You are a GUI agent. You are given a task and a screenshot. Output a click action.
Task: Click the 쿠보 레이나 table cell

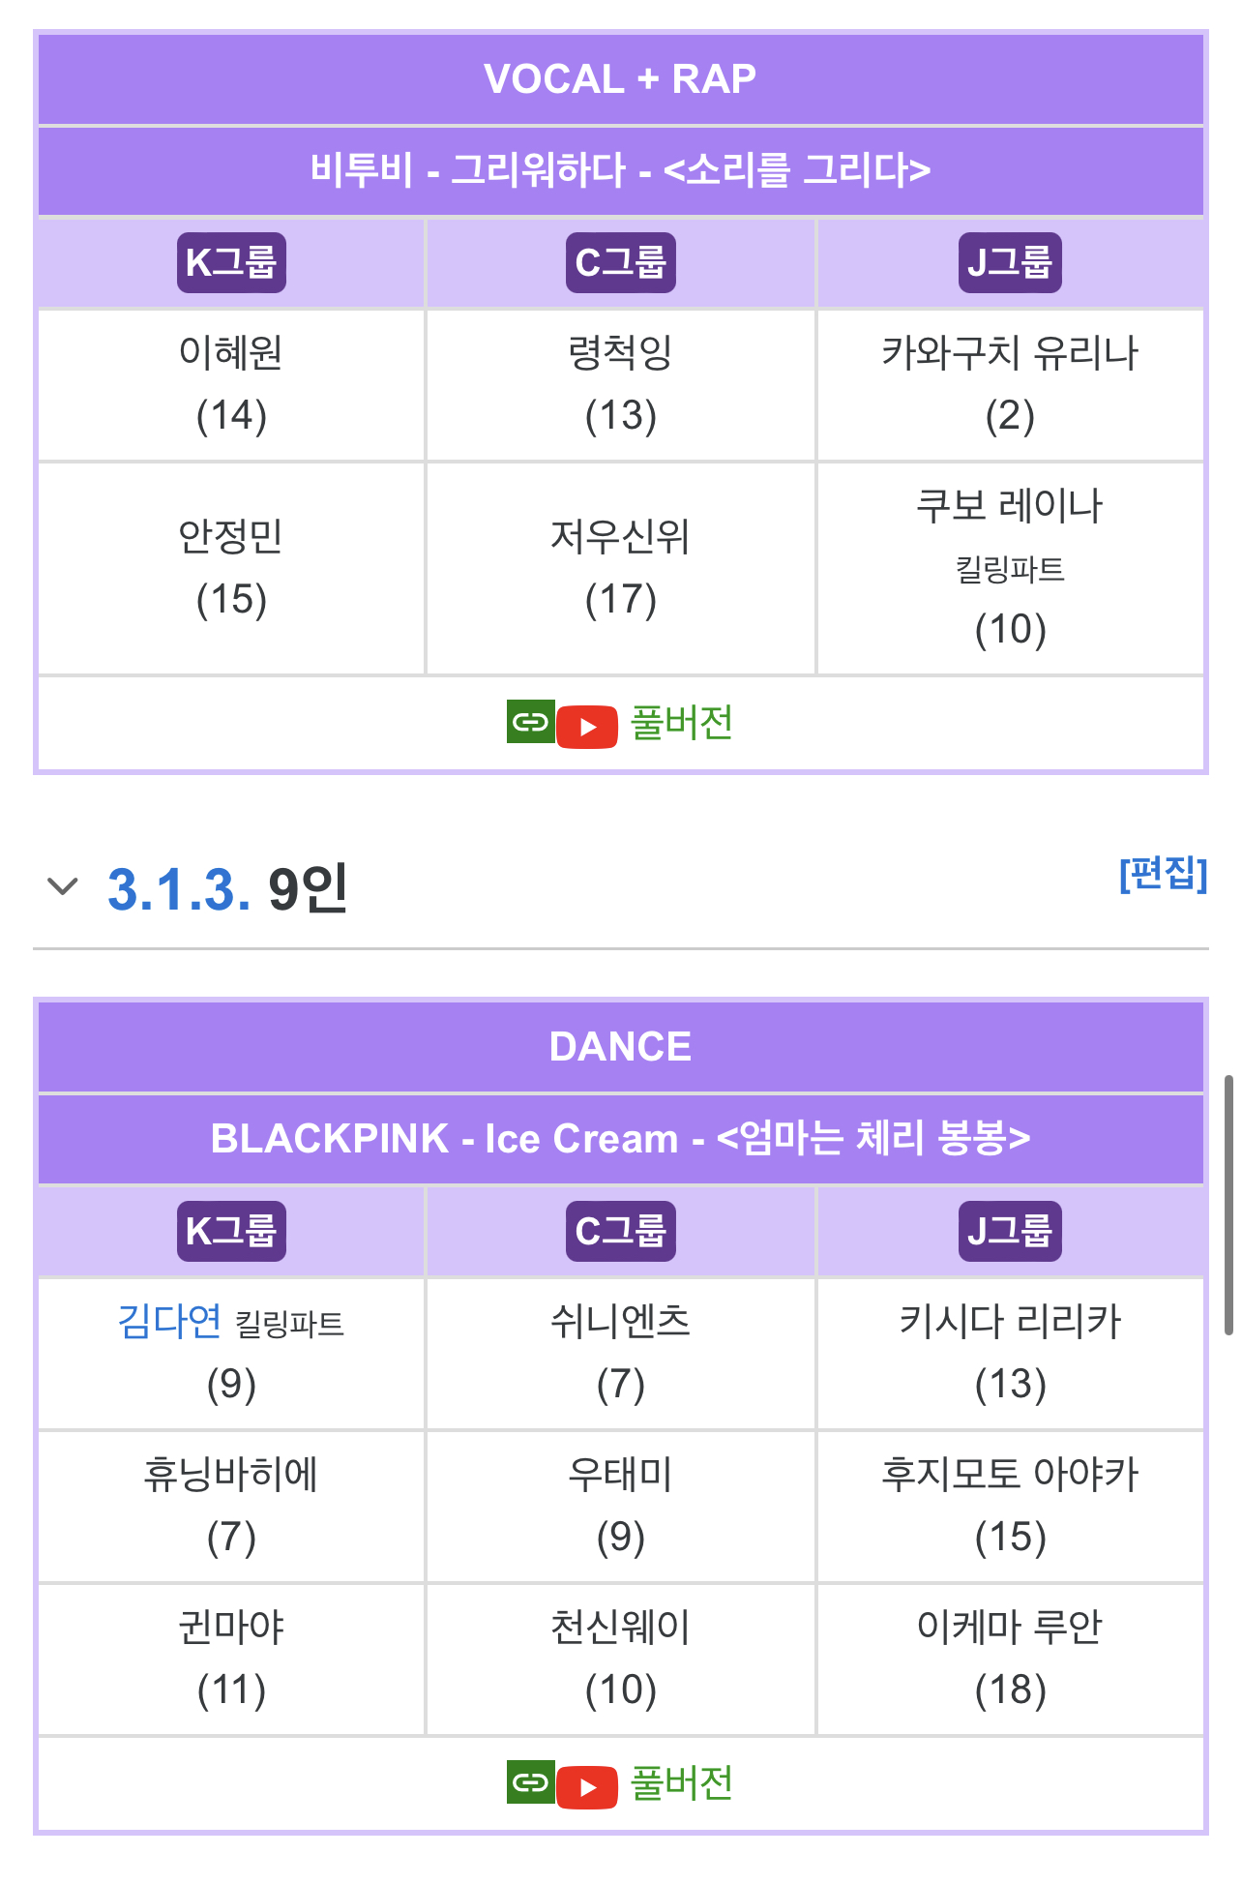click(x=1009, y=566)
